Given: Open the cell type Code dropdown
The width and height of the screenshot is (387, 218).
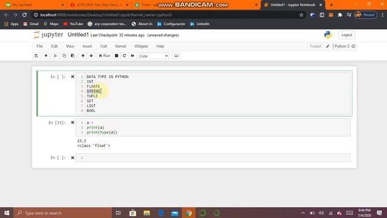Looking at the screenshot, I should pos(154,56).
